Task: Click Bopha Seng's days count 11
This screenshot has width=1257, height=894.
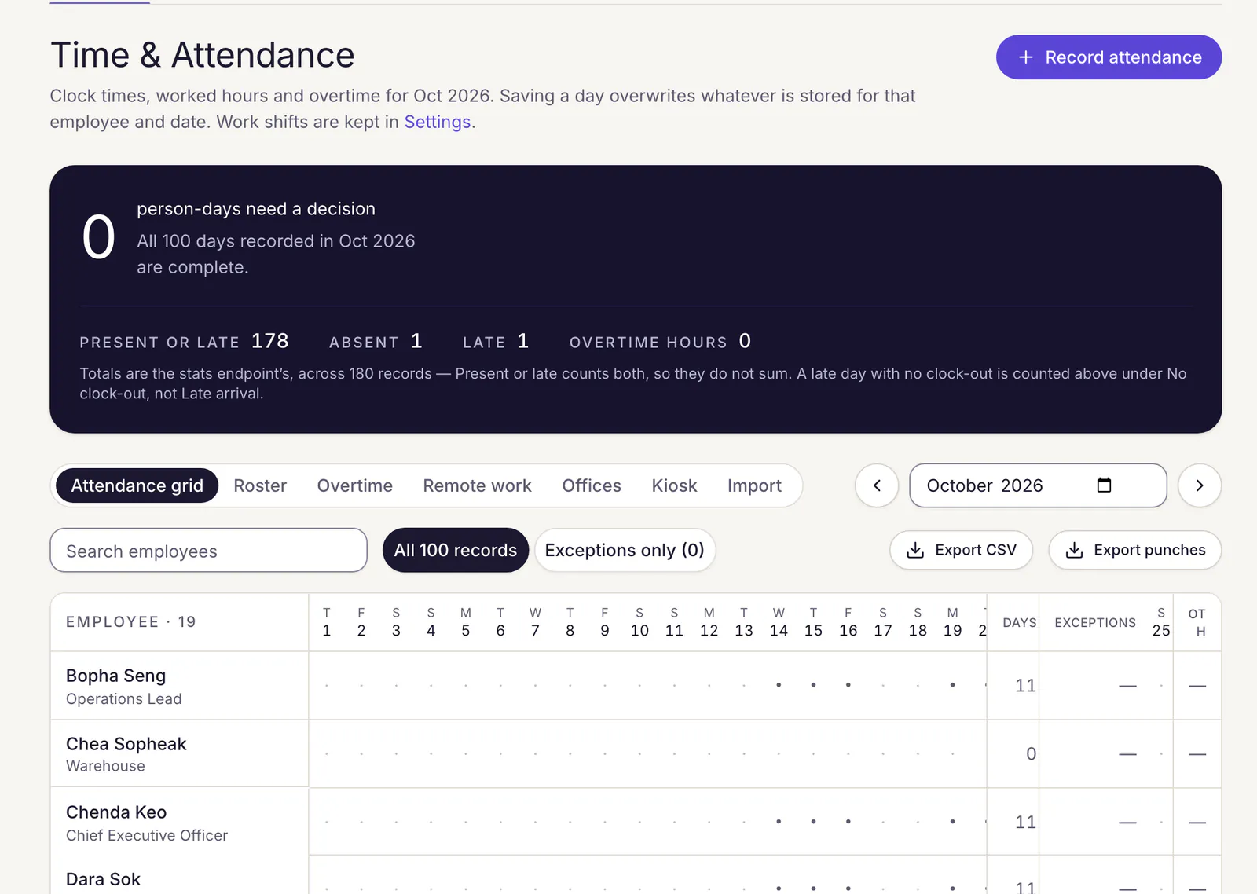Action: [1025, 686]
